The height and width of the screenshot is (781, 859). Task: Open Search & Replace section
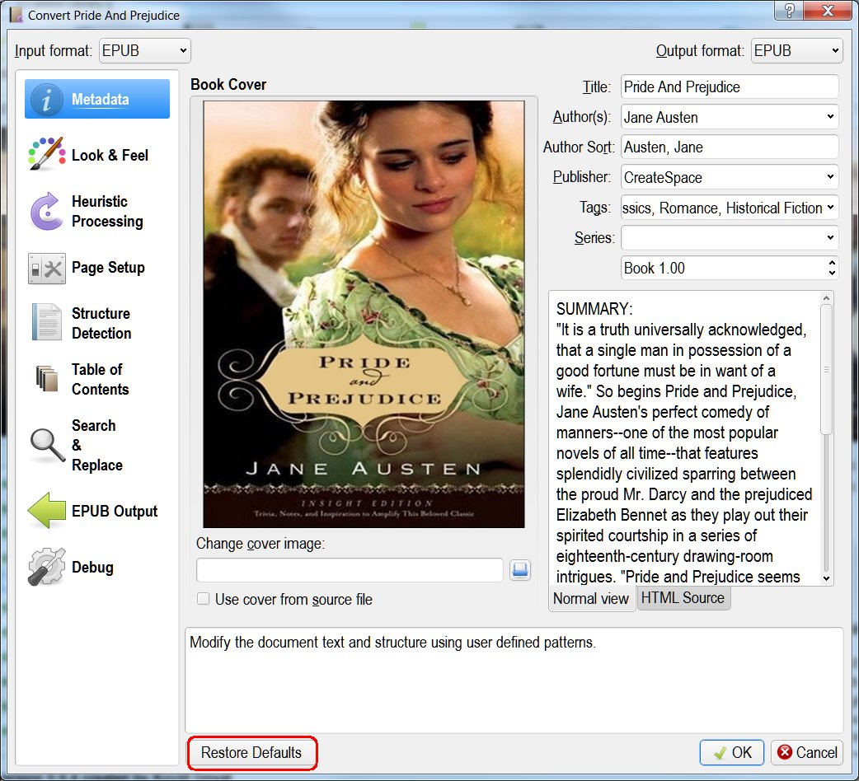coord(97,445)
